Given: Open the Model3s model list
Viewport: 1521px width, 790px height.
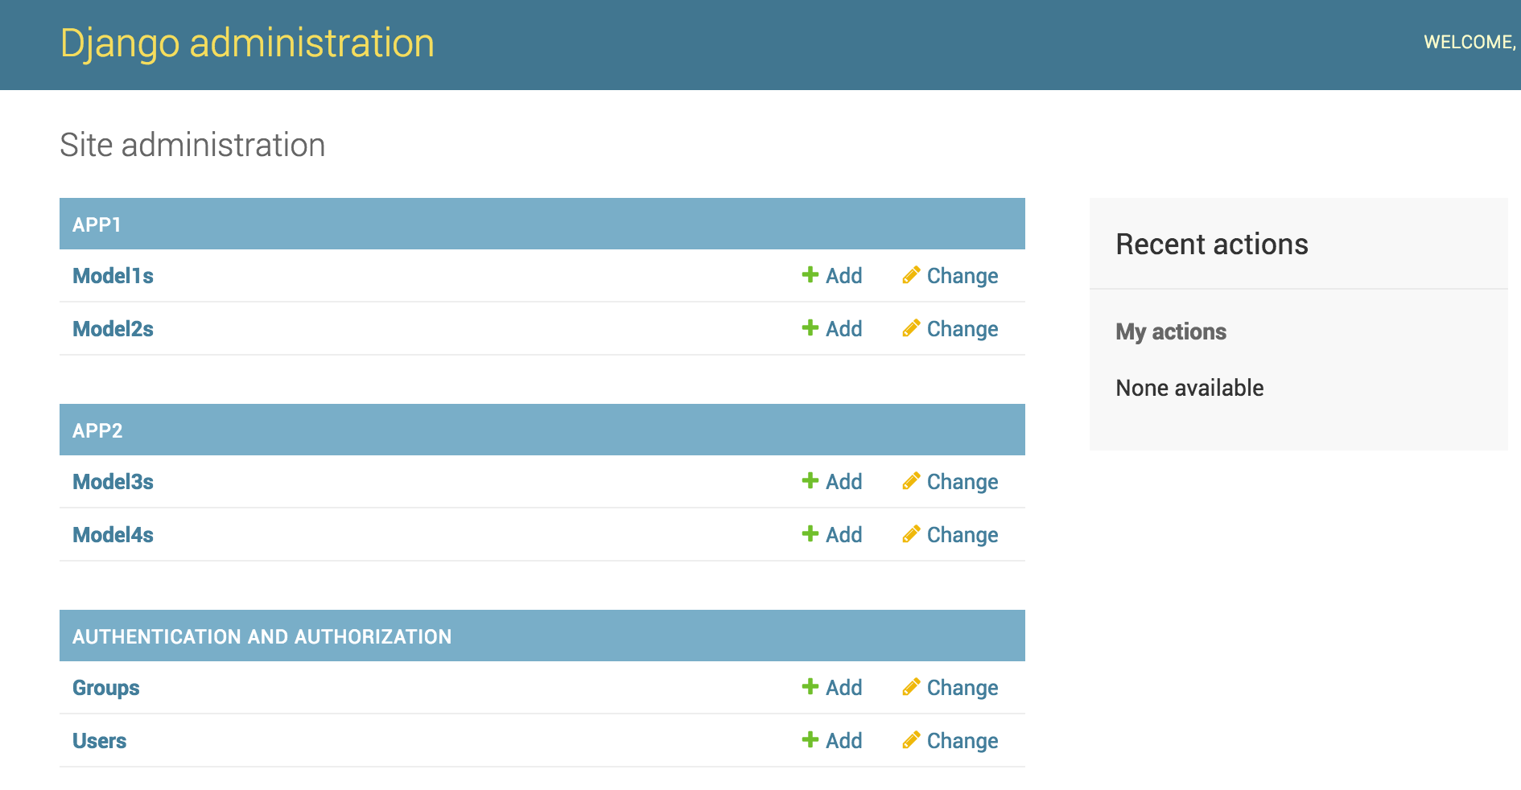Looking at the screenshot, I should (x=113, y=482).
